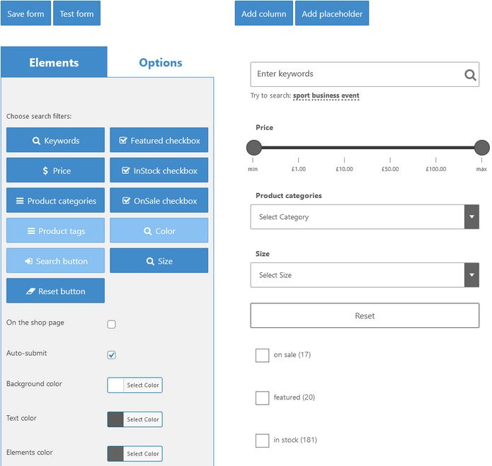Viewport: 492px width, 466px height.
Task: Click the Test form button
Action: (77, 13)
